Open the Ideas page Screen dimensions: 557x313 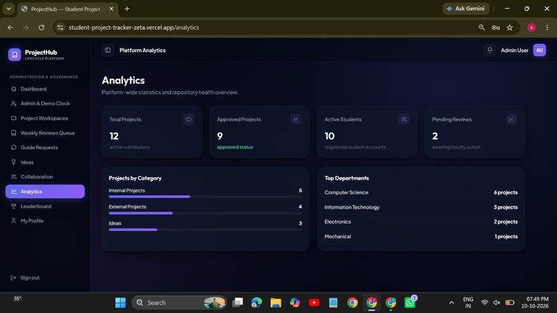point(45,162)
